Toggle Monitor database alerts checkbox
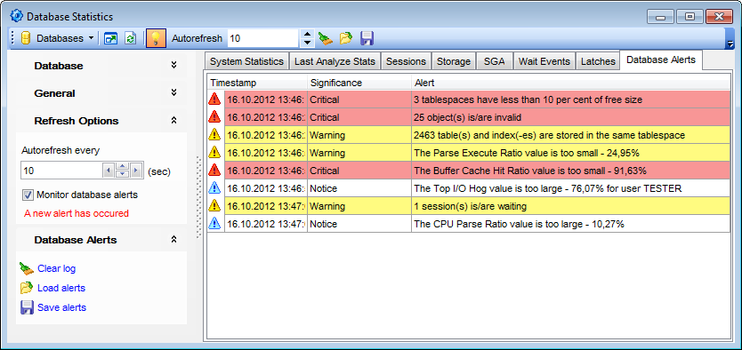Image resolution: width=742 pixels, height=350 pixels. [x=28, y=195]
